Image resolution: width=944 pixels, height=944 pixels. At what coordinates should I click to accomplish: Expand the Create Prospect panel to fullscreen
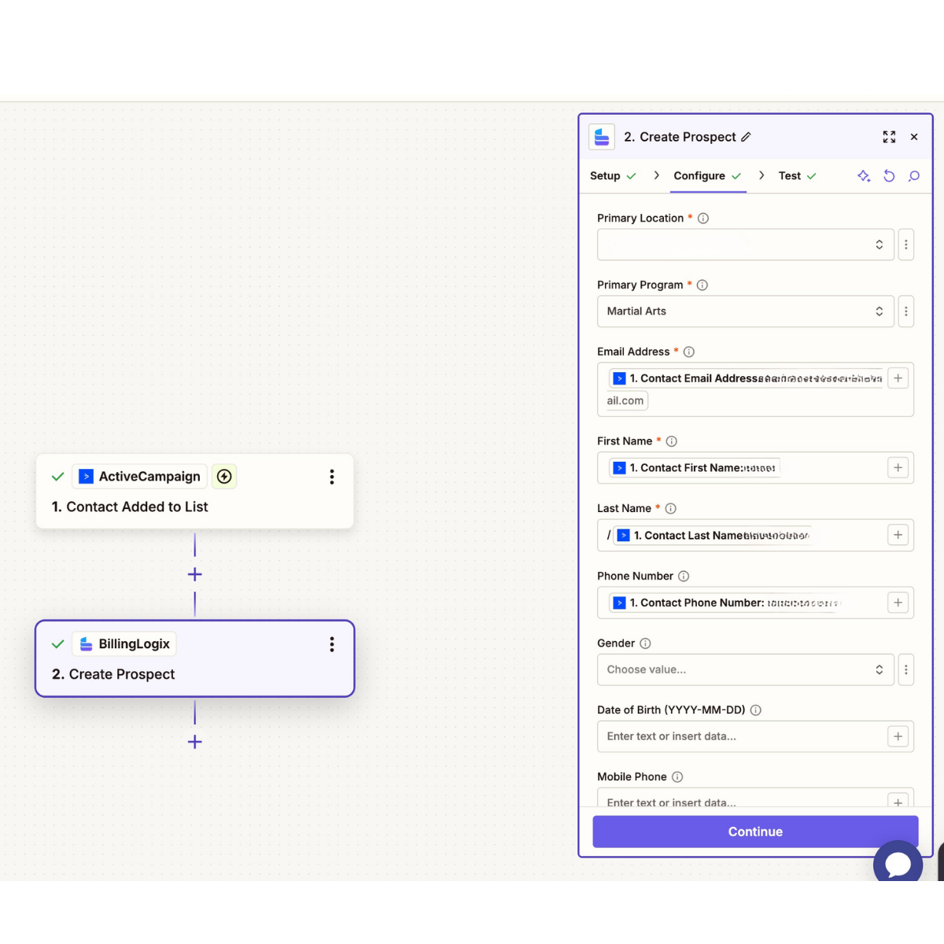(889, 137)
